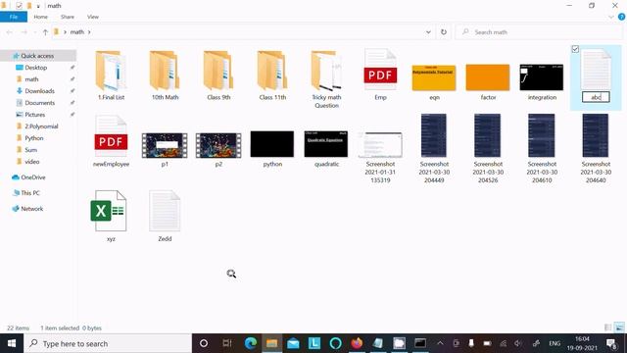Open the File ribbon tab

[x=14, y=17]
